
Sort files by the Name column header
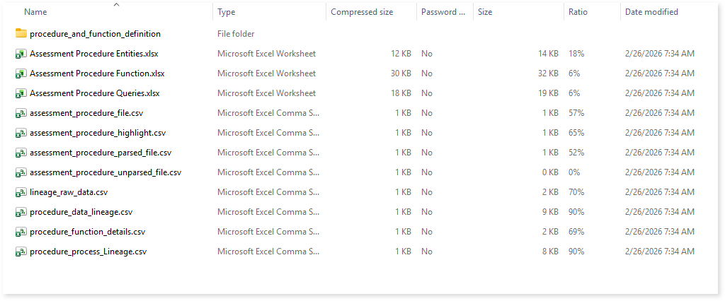point(35,12)
